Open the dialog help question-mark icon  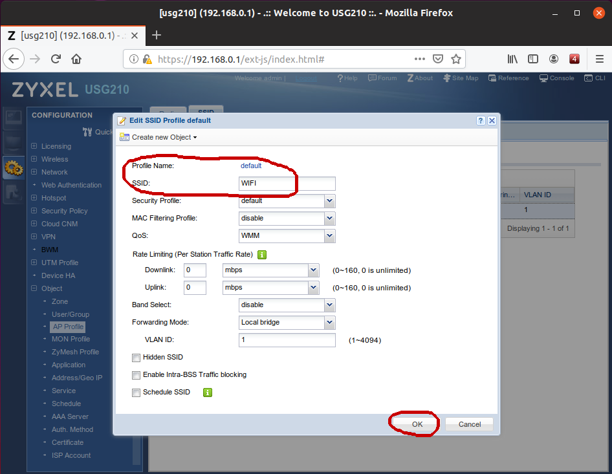(x=481, y=120)
